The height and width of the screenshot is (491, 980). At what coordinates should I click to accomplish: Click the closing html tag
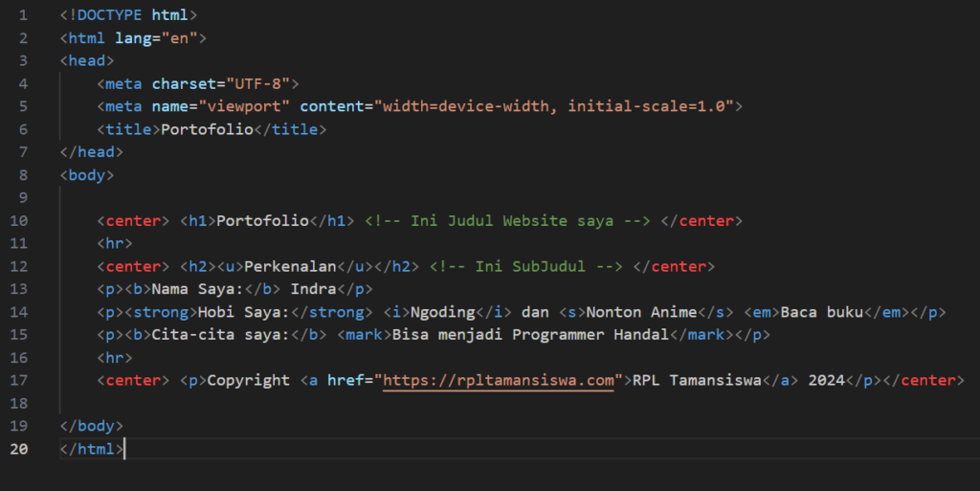pos(91,449)
